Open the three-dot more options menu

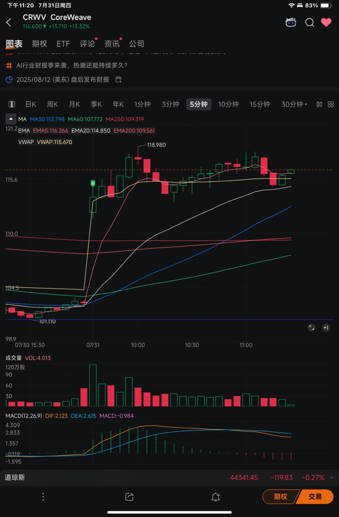tap(43, 497)
